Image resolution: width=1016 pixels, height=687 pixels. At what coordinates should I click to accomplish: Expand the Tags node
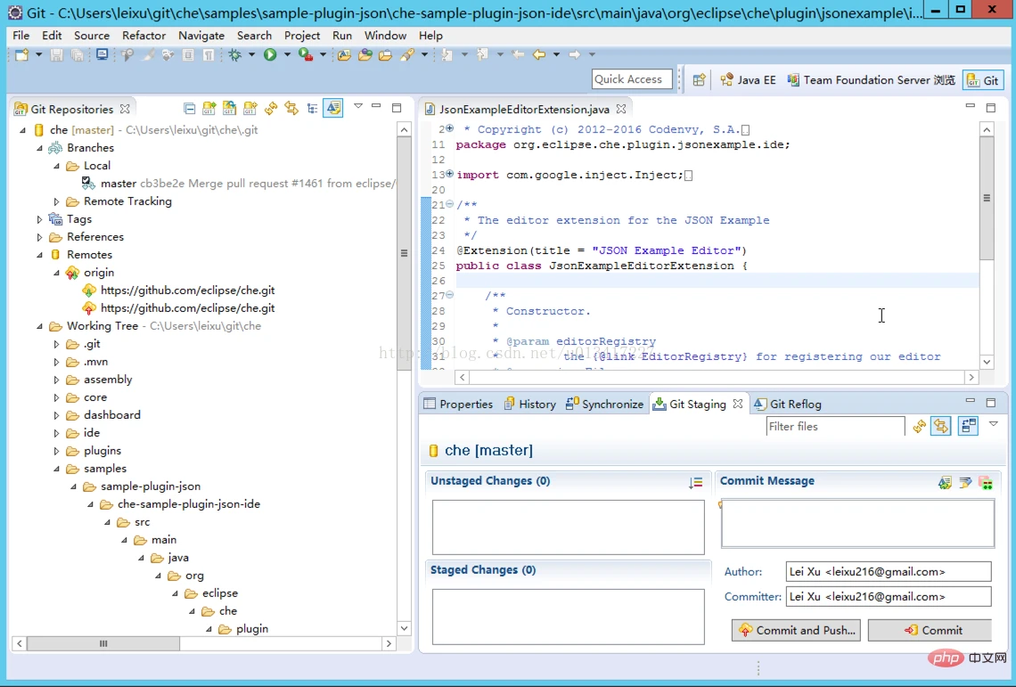[39, 220]
